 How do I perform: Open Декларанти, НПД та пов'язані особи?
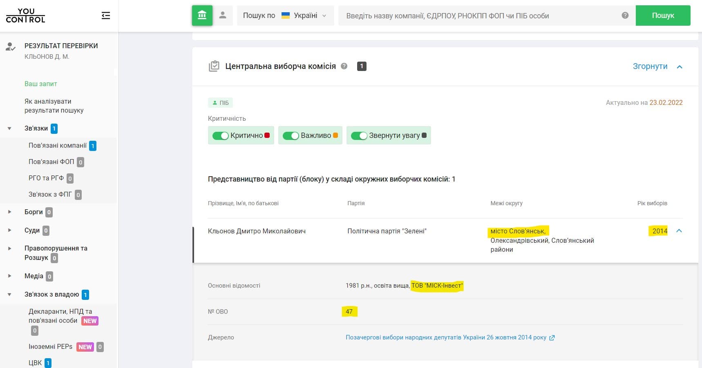[60, 316]
